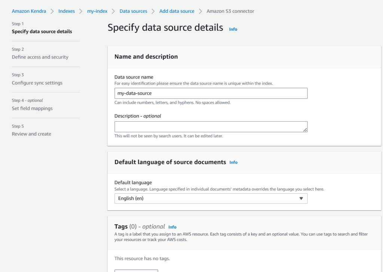Click the Amazon Kendra breadcrumb link
This screenshot has height=272, width=383.
[x=29, y=11]
